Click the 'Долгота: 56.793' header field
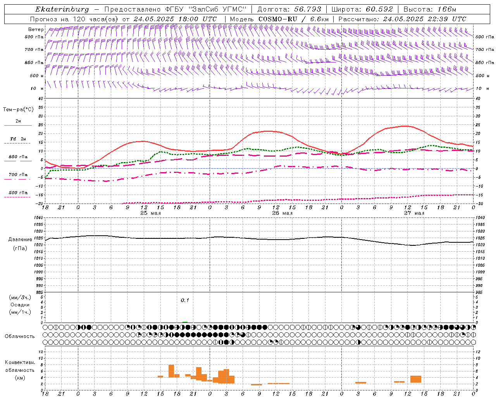This screenshot has width=496, height=397. [x=289, y=9]
